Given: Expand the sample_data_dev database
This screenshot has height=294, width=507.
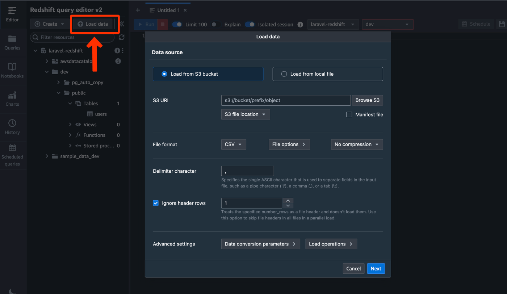Looking at the screenshot, I should [47, 156].
